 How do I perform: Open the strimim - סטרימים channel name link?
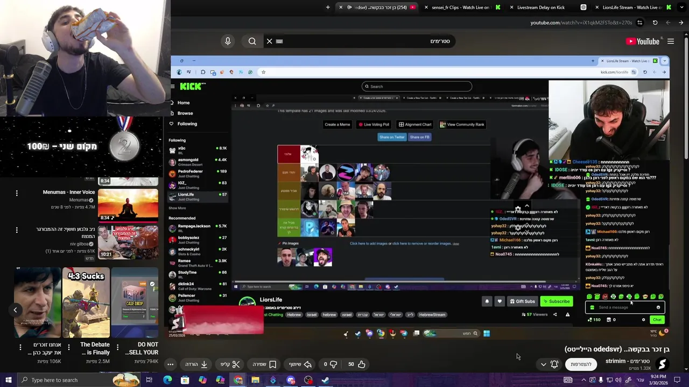click(628, 361)
